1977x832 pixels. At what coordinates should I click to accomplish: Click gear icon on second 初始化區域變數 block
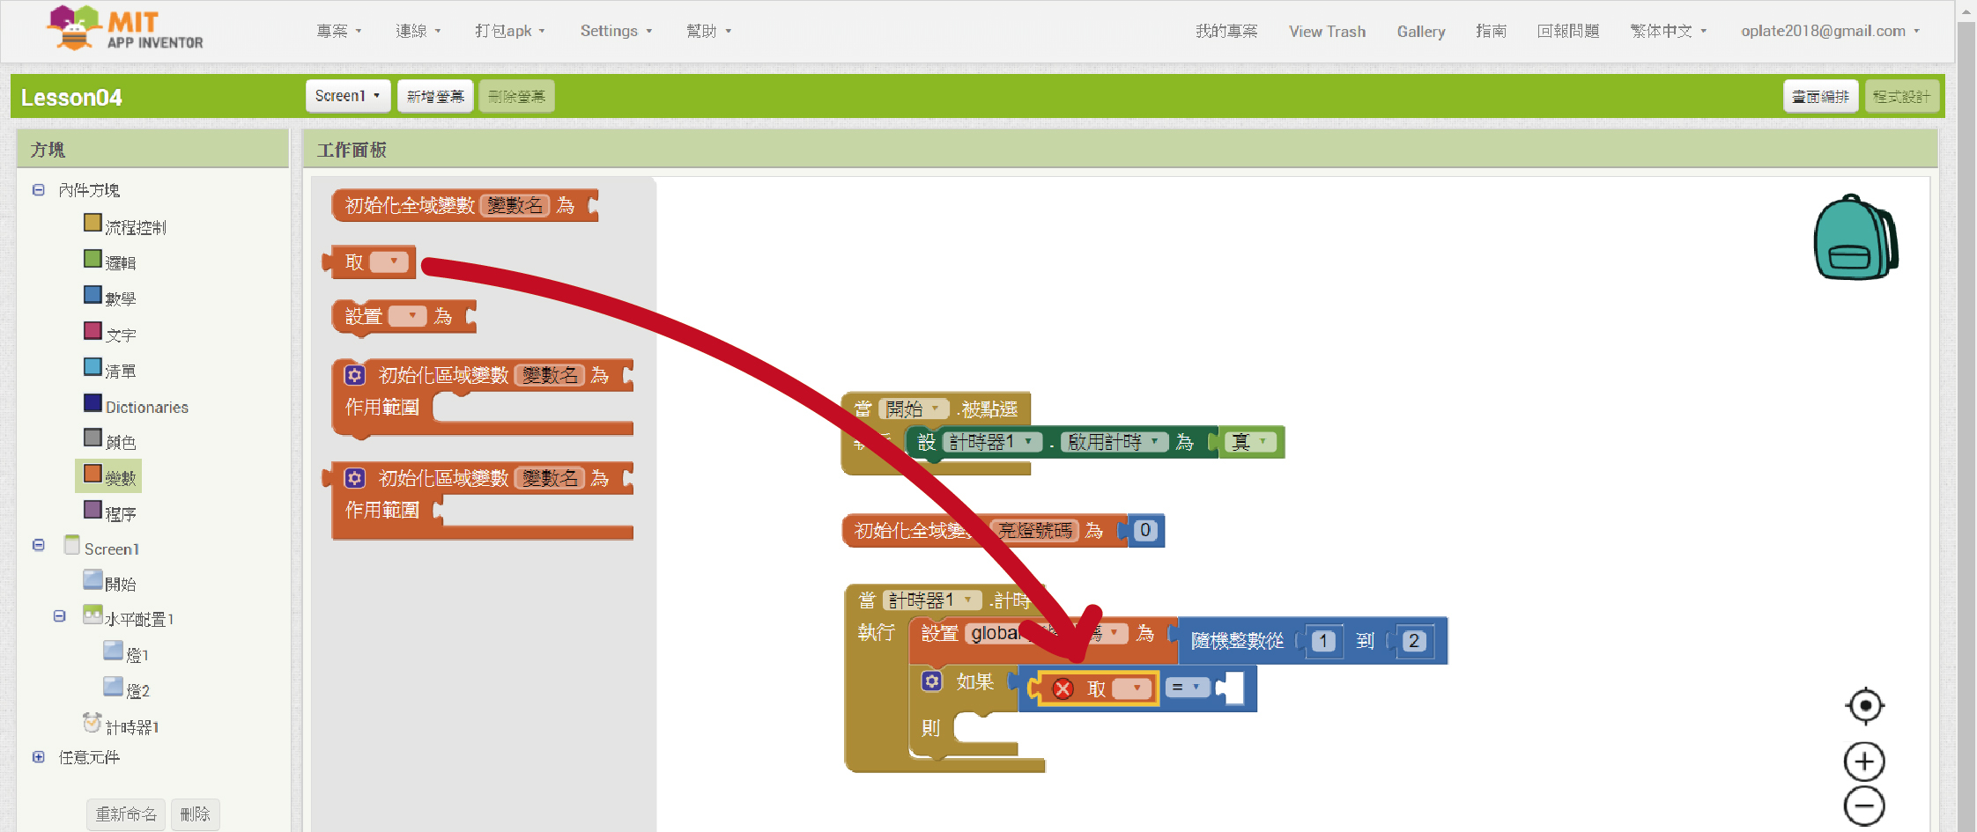[x=354, y=478]
